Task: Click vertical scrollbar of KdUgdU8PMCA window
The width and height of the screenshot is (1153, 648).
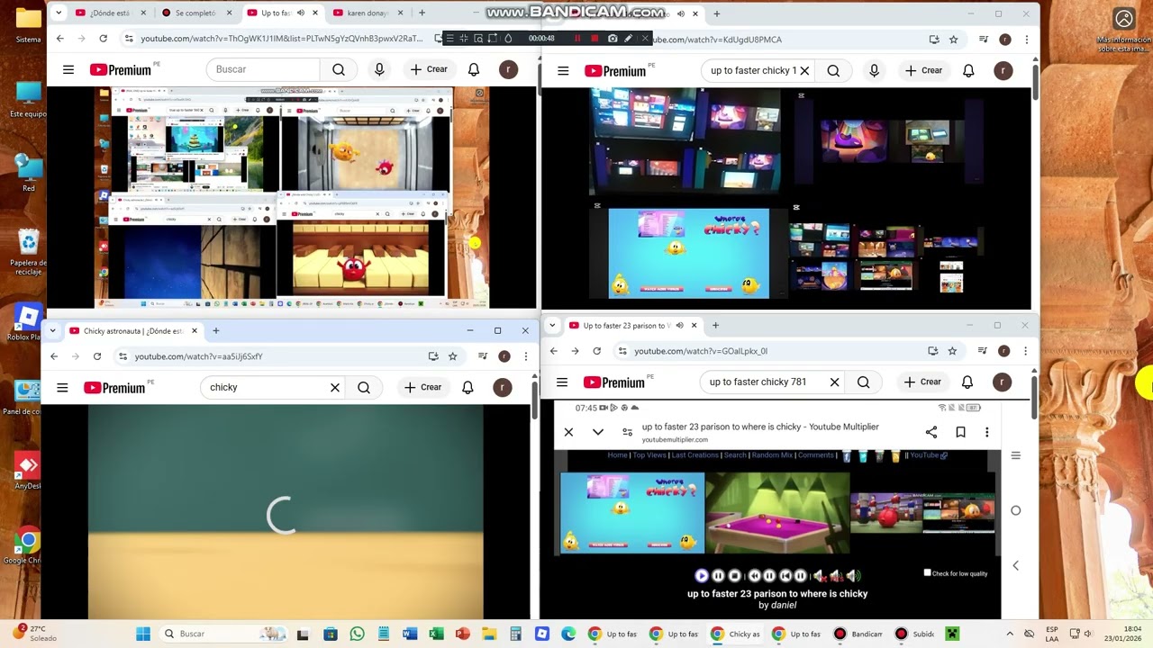Action: [x=1035, y=81]
